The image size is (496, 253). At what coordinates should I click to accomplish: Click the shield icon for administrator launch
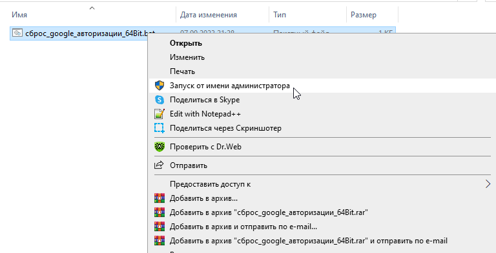tap(160, 86)
